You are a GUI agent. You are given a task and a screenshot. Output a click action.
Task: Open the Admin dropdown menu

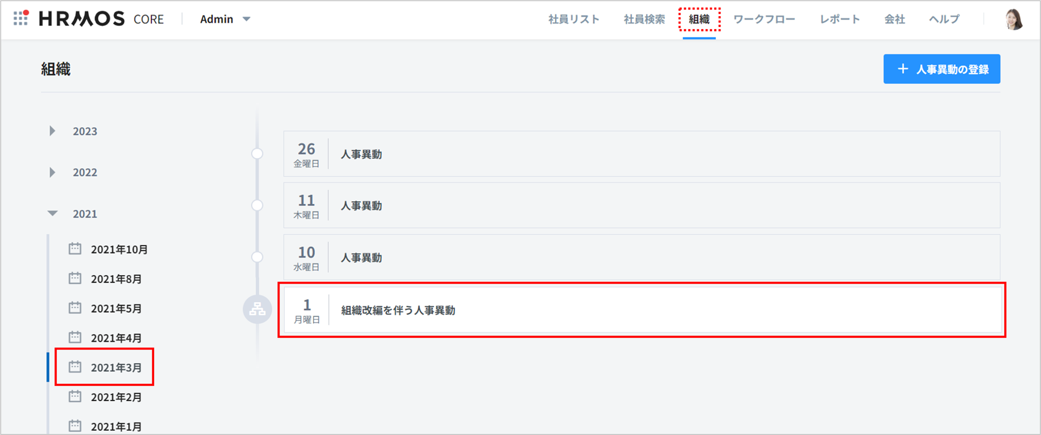(x=225, y=19)
